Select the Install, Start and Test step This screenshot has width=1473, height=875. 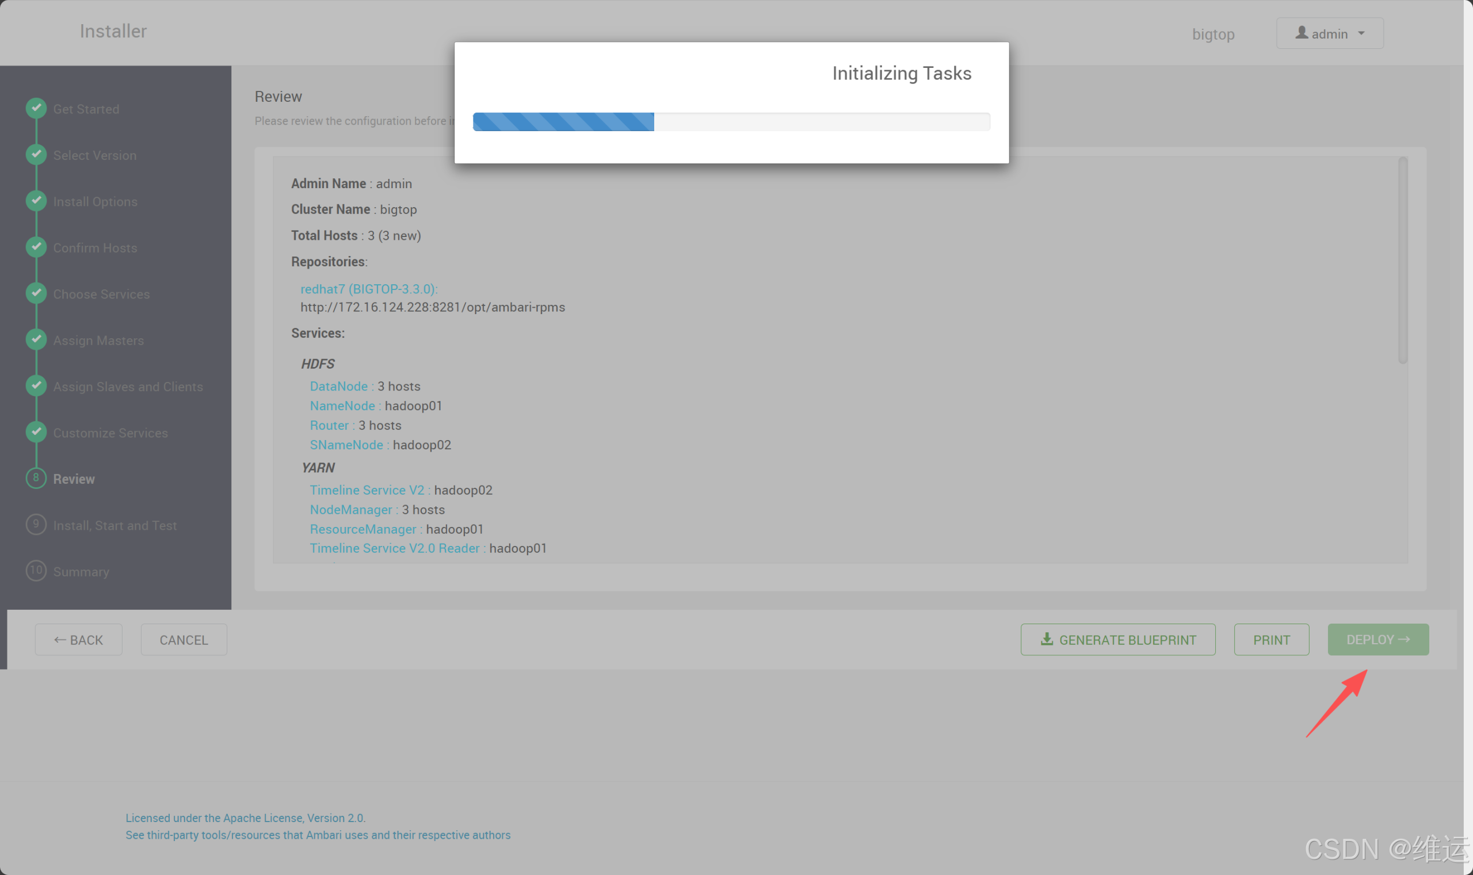point(115,525)
